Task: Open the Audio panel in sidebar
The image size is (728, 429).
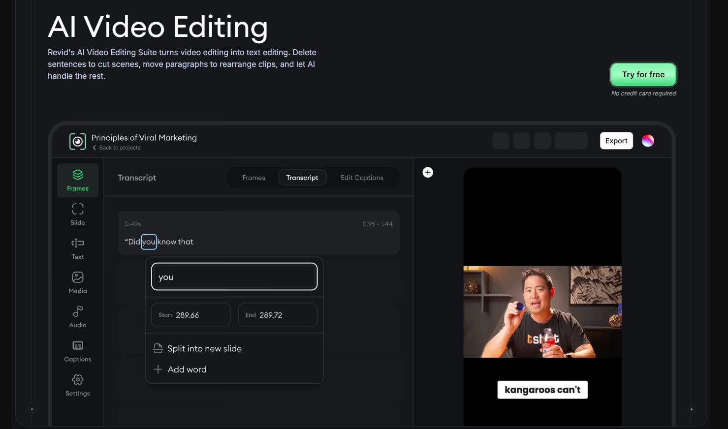Action: pos(78,317)
